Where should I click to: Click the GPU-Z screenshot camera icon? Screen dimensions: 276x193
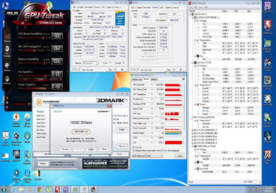pyautogui.click(x=184, y=79)
